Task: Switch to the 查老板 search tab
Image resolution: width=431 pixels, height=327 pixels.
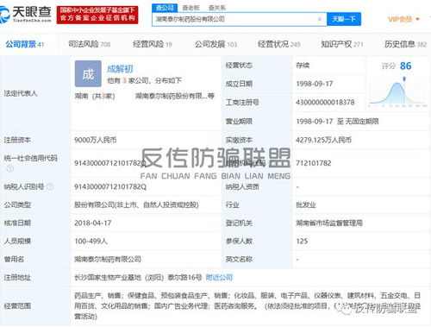Action: pyautogui.click(x=191, y=8)
